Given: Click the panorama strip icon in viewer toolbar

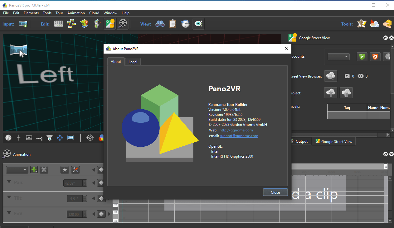Looking at the screenshot, I should 70,138.
